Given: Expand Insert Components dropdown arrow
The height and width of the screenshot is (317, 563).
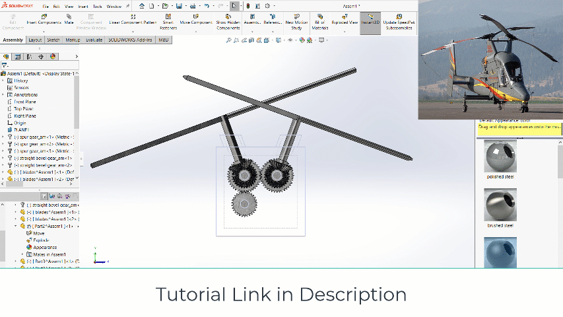Looking at the screenshot, I should click(x=44, y=31).
